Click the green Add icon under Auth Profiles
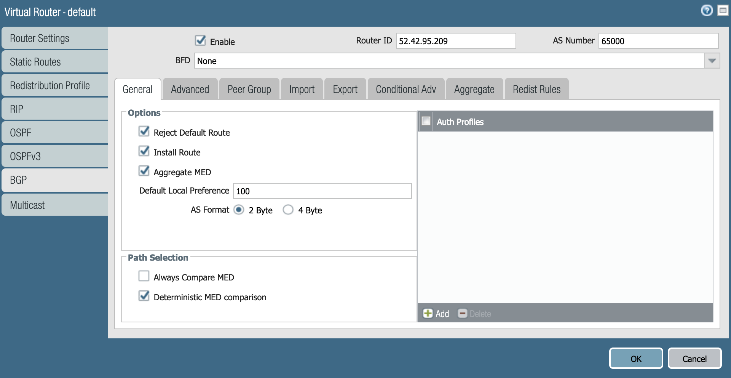This screenshot has width=731, height=378. [x=428, y=313]
